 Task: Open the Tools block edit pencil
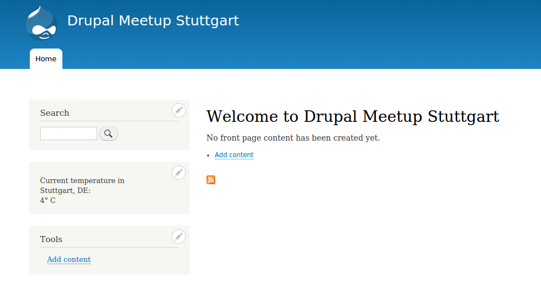[x=179, y=237]
